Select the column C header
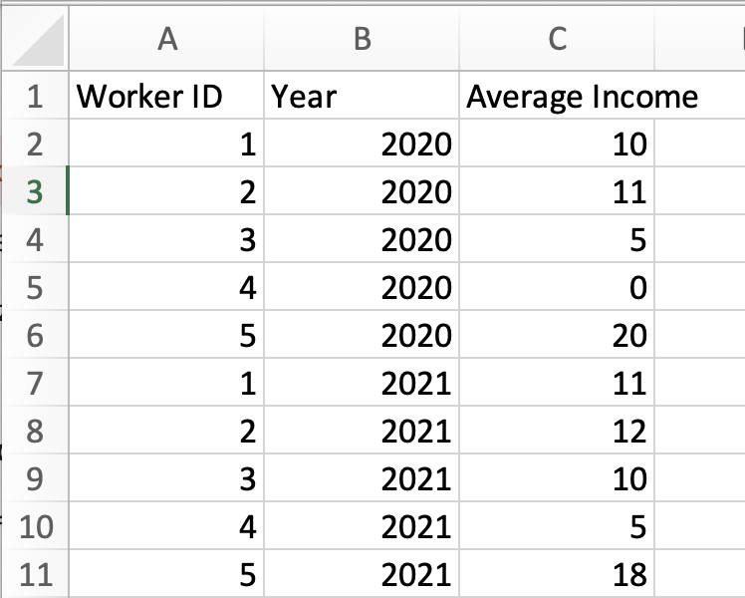The image size is (745, 598). [x=557, y=39]
